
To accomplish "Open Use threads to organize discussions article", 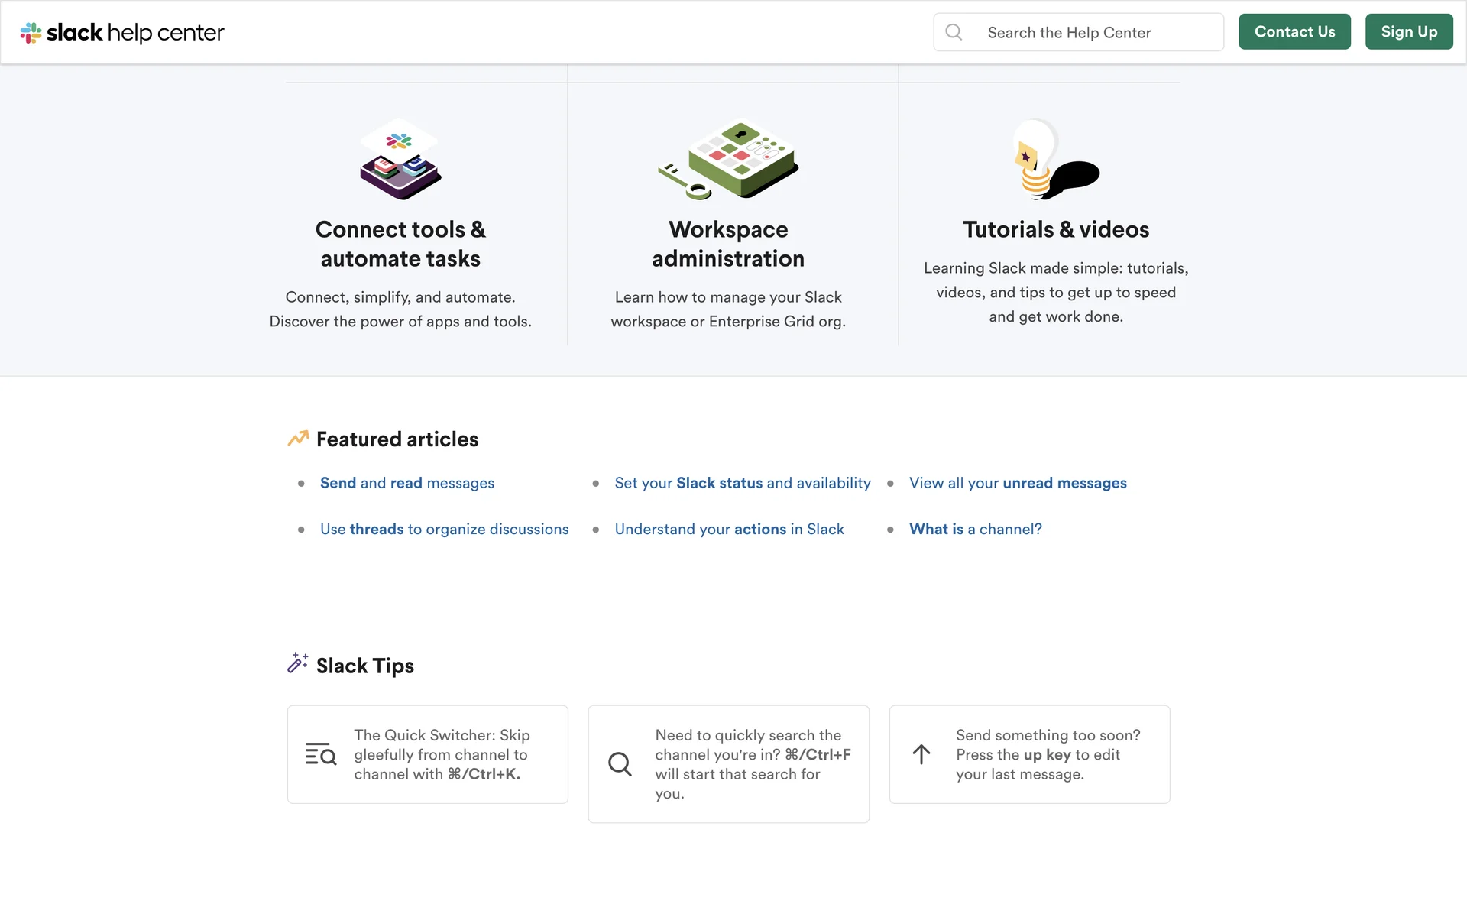I will point(444,529).
